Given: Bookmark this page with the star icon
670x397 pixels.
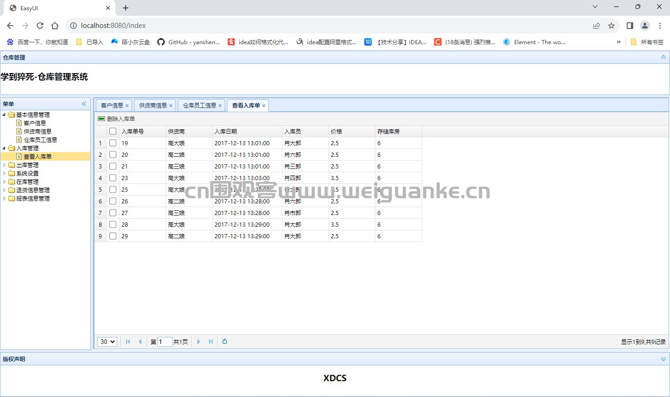Looking at the screenshot, I should 611,26.
